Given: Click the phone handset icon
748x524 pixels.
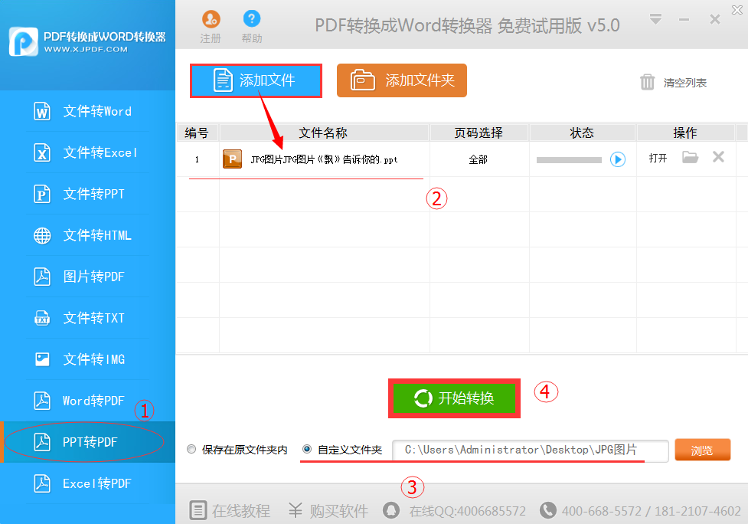Looking at the screenshot, I should click(547, 510).
